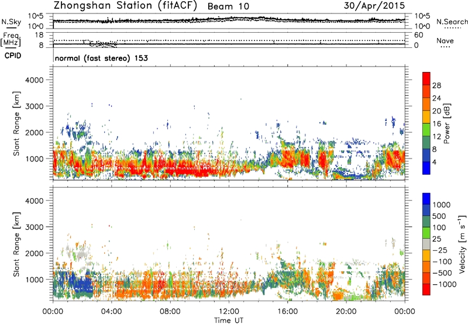The width and height of the screenshot is (468, 324).
Task: Pick the blue lowest segment of power colorbar
Action: click(426, 168)
